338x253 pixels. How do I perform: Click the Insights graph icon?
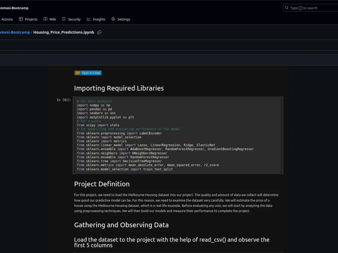(x=89, y=19)
